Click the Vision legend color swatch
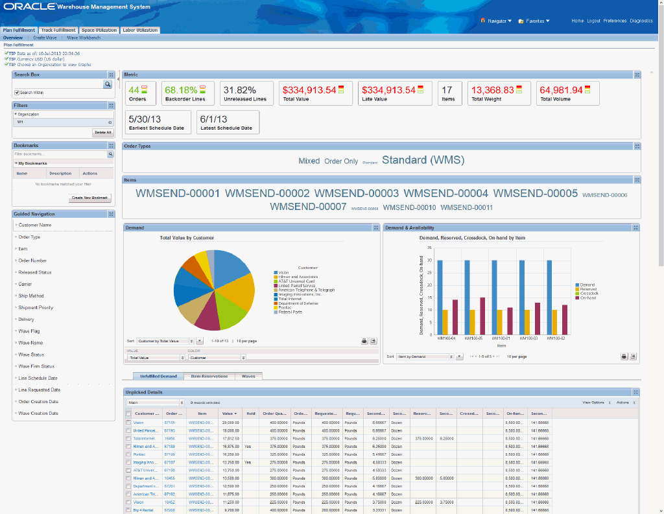The width and height of the screenshot is (664, 514). pos(276,273)
